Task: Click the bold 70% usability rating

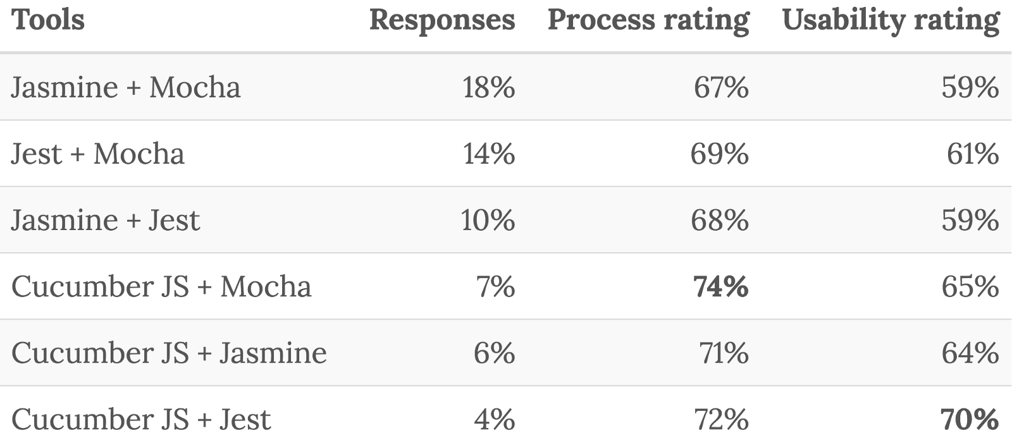Action: click(x=970, y=420)
